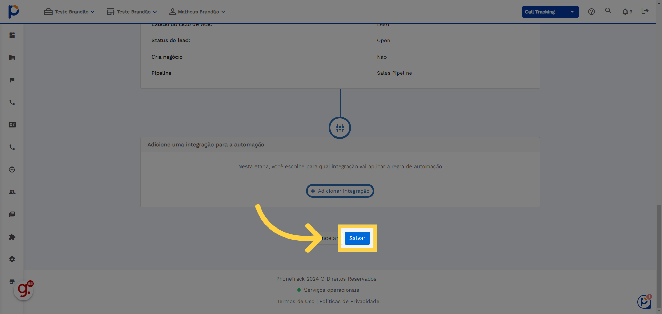The image size is (662, 314).
Task: Open the puzzle piece integrations icon
Action: coord(12,237)
